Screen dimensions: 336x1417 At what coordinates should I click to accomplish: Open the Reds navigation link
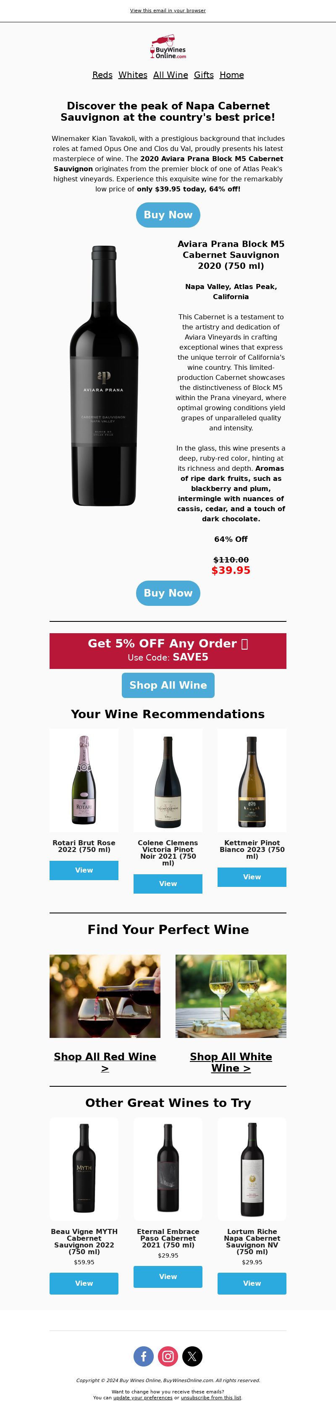102,75
